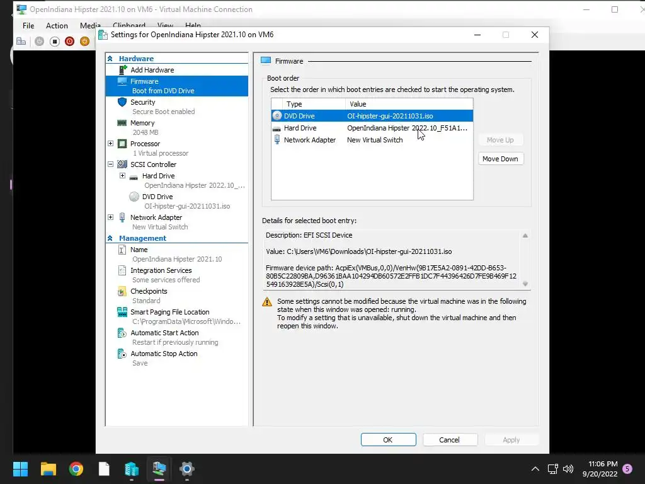The height and width of the screenshot is (484, 645).
Task: Click the Windows Start button
Action: click(21, 469)
